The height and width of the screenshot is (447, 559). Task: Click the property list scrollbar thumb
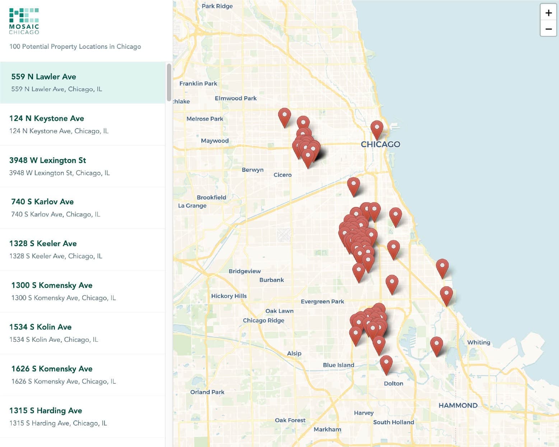[x=169, y=82]
